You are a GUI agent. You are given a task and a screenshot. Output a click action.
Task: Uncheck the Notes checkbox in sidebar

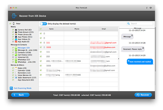pos(13,68)
